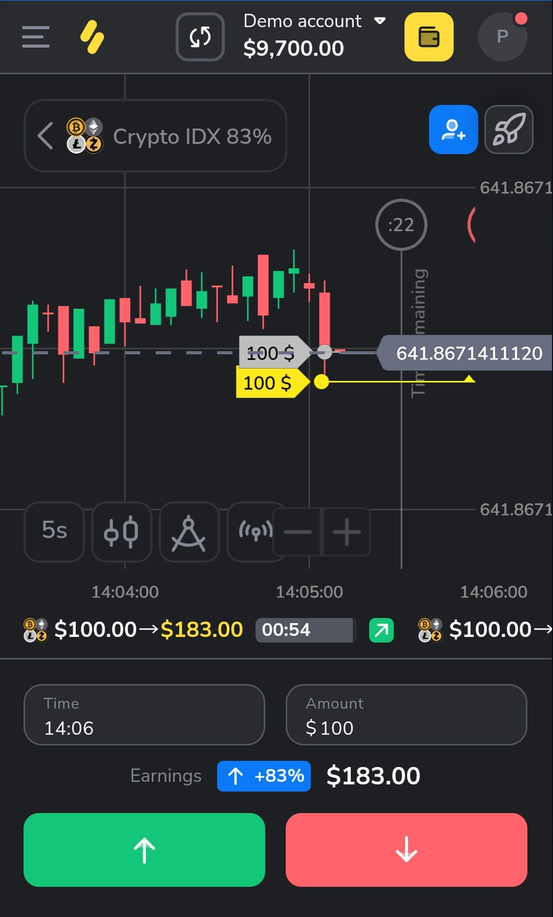This screenshot has height=917, width=553.
Task: Toggle the signals broadcast icon
Action: pyautogui.click(x=252, y=531)
